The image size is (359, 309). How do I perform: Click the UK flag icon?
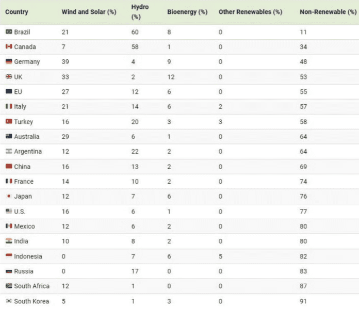[x=9, y=77]
